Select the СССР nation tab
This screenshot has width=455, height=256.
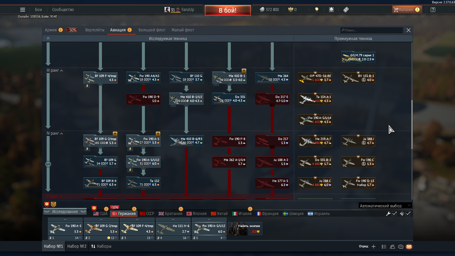pyautogui.click(x=147, y=214)
